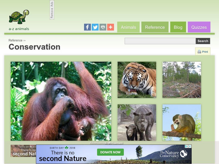The height and width of the screenshot is (164, 219).
Task: Go to the Blog tab
Action: point(178,27)
